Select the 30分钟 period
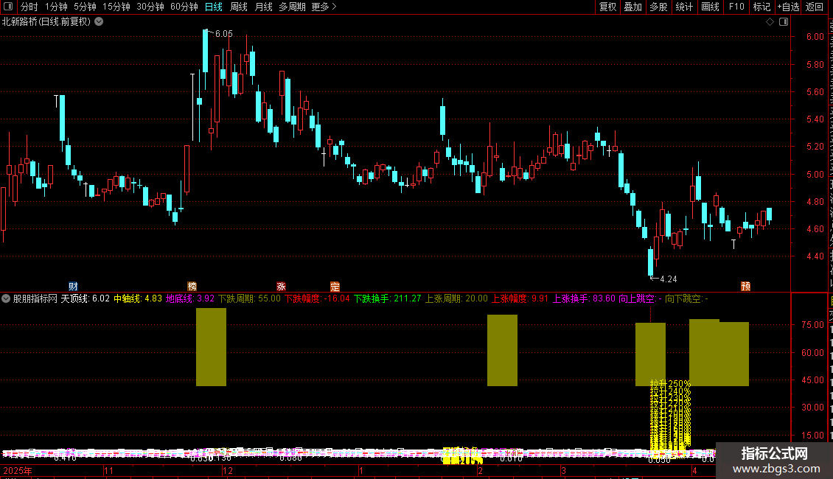This screenshot has height=479, width=833. click(150, 7)
